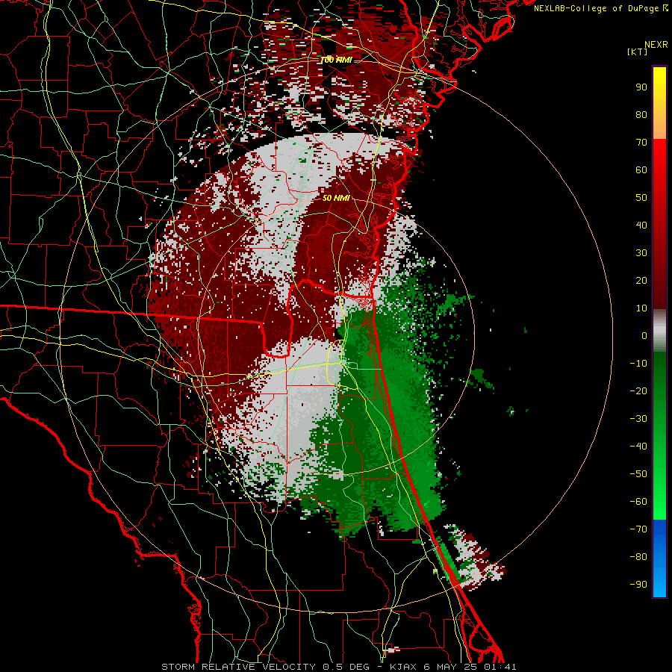Image resolution: width=672 pixels, height=672 pixels.
Task: Click the 80 value on velocity scale
Action: point(641,114)
